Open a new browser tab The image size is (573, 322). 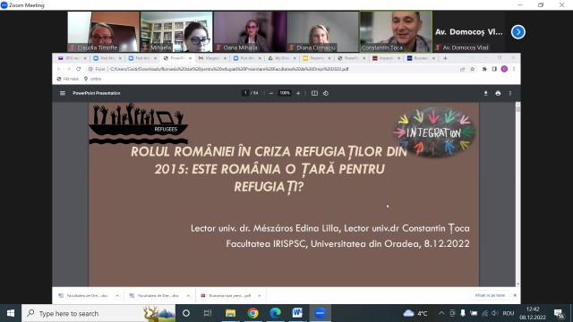[445, 58]
